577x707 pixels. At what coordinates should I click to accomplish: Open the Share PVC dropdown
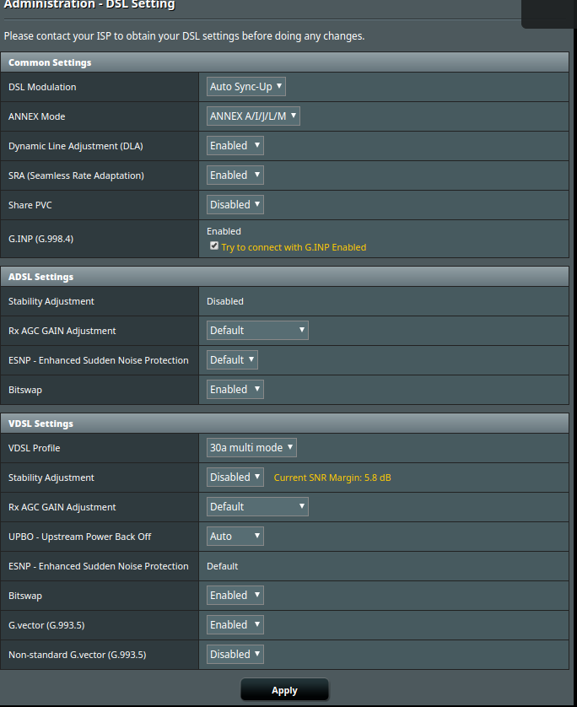tap(235, 205)
